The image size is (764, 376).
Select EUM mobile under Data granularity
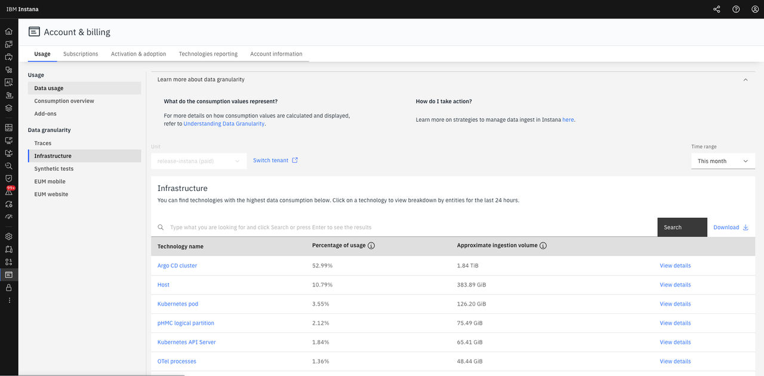85,181
